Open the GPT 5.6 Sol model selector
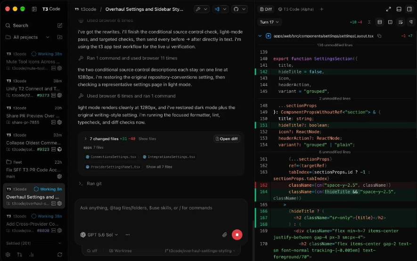Image resolution: width=417 pixels, height=261 pixels. coord(99,235)
